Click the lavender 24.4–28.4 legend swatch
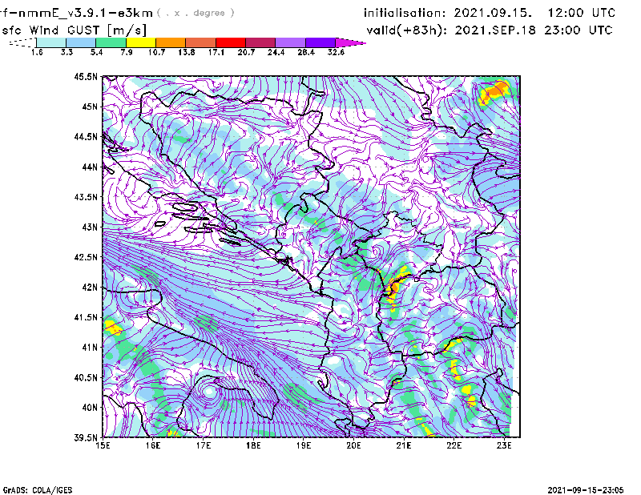The height and width of the screenshot is (495, 641). coord(290,42)
